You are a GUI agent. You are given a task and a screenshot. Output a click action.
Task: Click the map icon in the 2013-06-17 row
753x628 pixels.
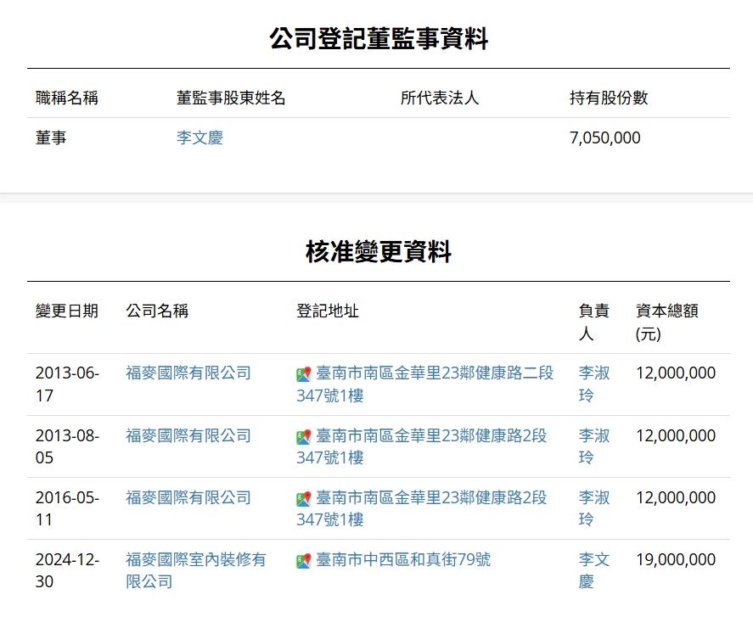[x=303, y=374]
